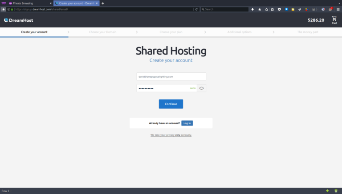Click the blue S extension icon
Viewport: 342px width, 194px height.
(286, 9)
